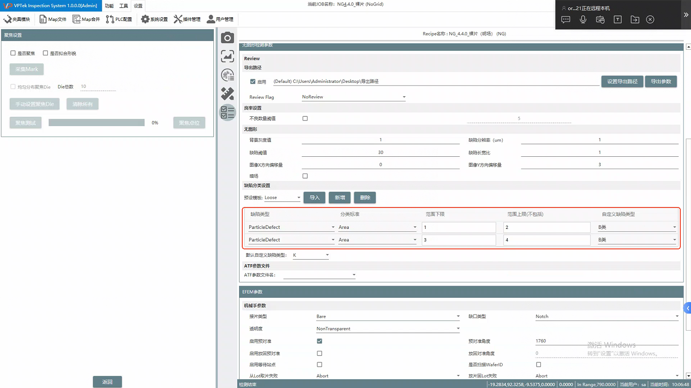Click the 聚焦测试 progress bar
The width and height of the screenshot is (691, 388).
(x=97, y=122)
